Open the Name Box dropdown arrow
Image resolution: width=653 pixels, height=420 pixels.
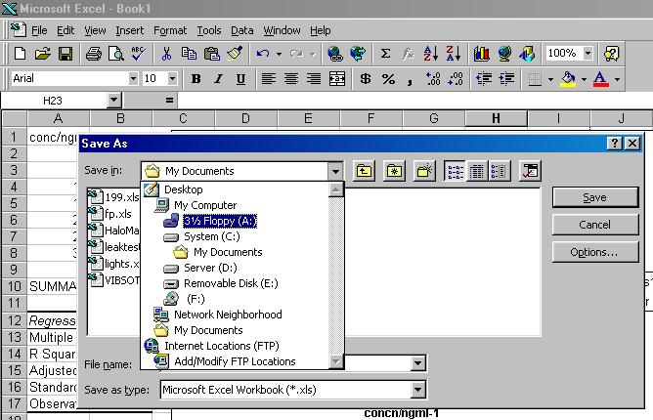(113, 101)
